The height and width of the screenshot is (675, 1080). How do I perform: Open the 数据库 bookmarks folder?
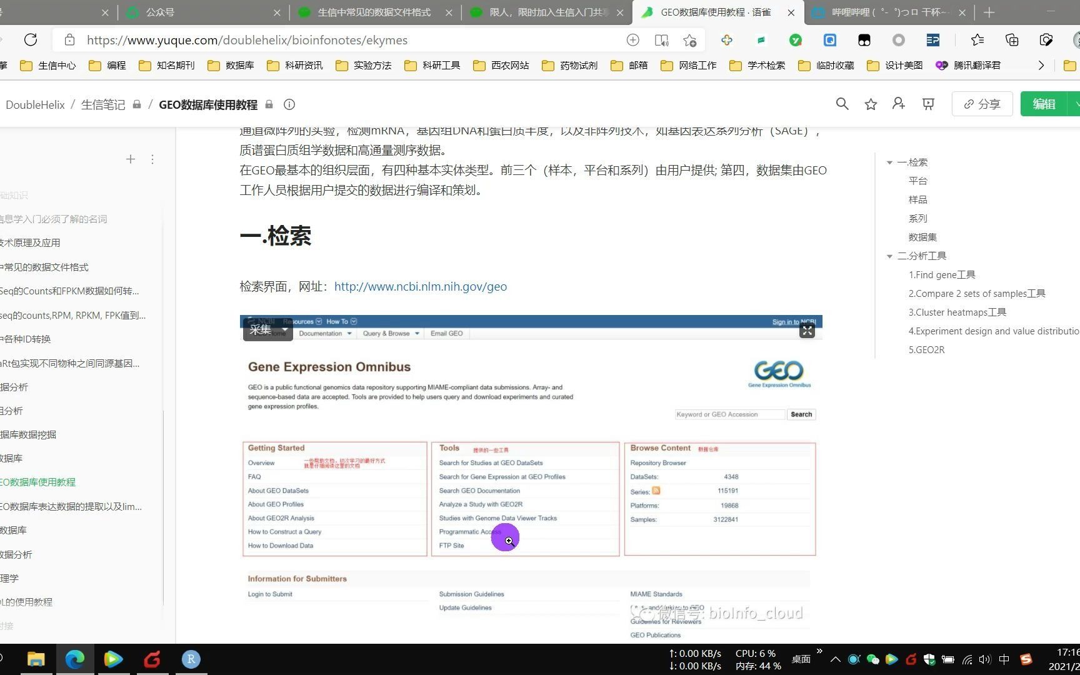[231, 65]
